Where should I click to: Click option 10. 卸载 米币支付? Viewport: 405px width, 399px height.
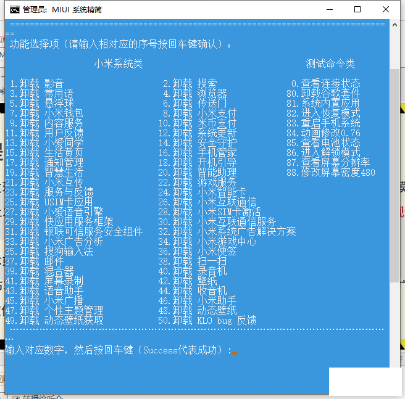(x=198, y=123)
